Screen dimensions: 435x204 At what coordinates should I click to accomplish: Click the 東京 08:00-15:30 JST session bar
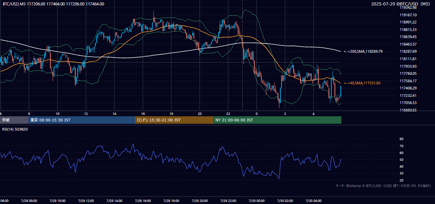pos(82,120)
